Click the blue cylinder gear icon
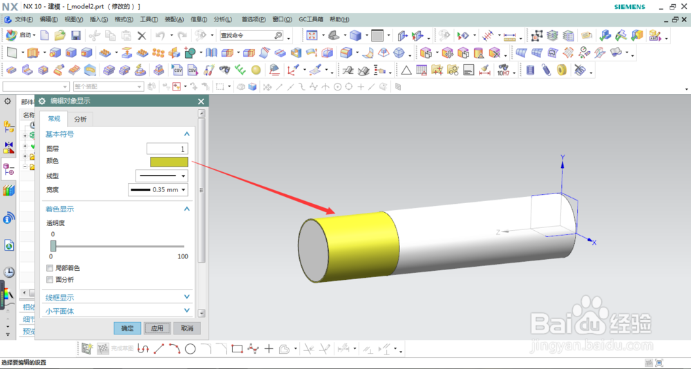This screenshot has height=369, width=691. pyautogui.click(x=530, y=70)
